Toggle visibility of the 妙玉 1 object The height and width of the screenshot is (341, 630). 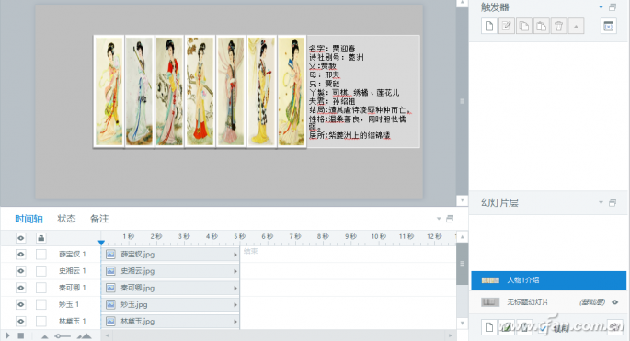(20, 305)
